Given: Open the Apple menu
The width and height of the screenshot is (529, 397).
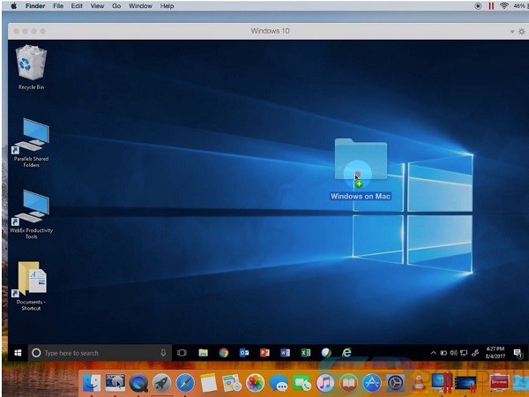Looking at the screenshot, I should (13, 6).
